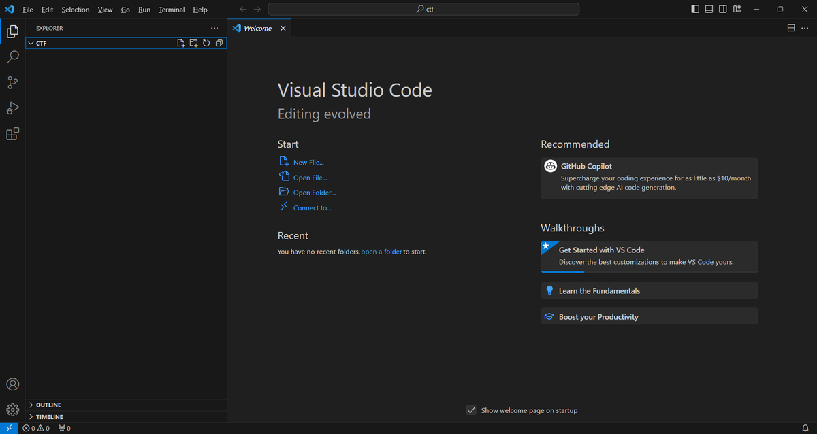Open the Run and Debug view
Viewport: 817px width, 434px height.
point(12,108)
